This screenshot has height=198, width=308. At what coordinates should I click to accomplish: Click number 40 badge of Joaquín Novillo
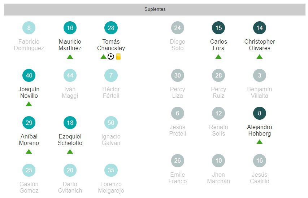[29, 75]
